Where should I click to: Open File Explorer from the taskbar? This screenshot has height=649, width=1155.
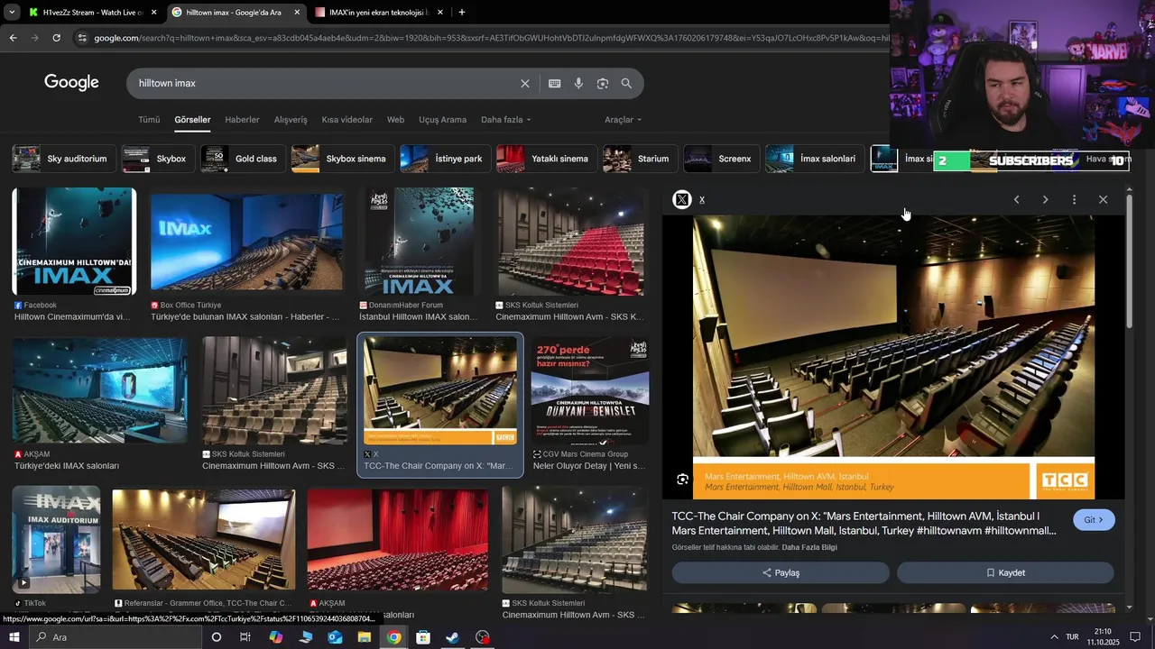click(365, 637)
